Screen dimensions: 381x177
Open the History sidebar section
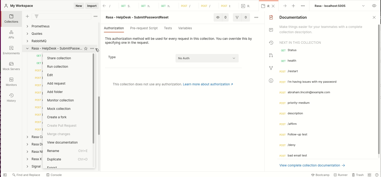click(x=11, y=97)
